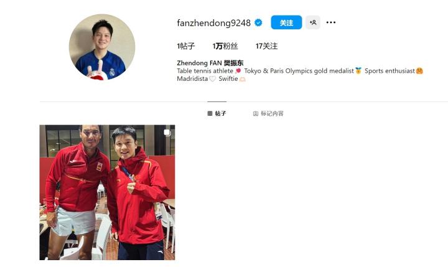Image resolution: width=448 pixels, height=267 pixels.
Task: Click the gold medal emoji in the bio
Action: click(x=358, y=70)
